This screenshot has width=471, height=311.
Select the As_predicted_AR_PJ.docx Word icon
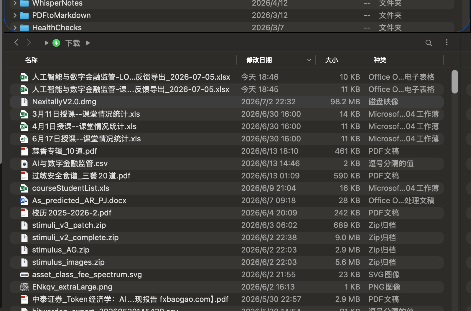coord(24,200)
